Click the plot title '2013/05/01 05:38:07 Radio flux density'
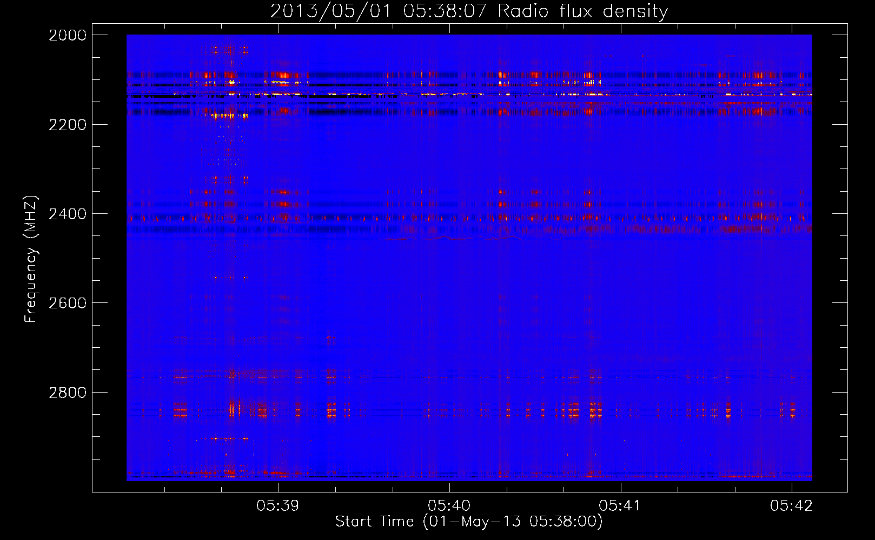The width and height of the screenshot is (875, 540). coord(469,11)
